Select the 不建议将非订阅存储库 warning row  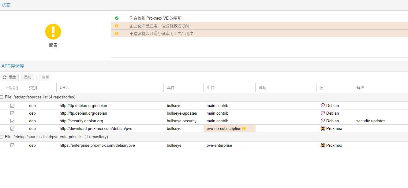point(260,33)
